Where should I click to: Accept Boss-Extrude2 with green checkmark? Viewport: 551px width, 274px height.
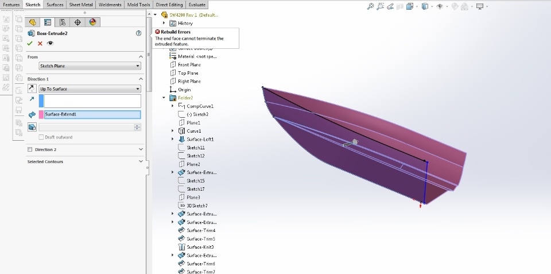(x=29, y=43)
